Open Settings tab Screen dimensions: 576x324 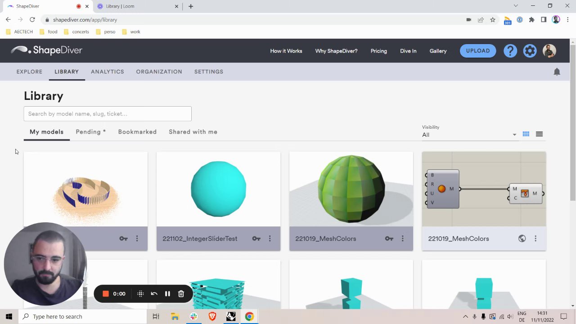pos(209,72)
